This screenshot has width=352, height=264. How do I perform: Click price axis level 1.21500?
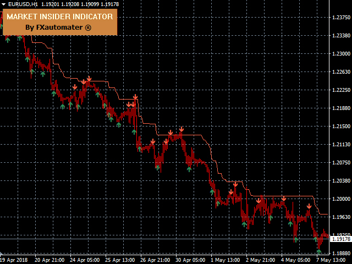coord(341,127)
